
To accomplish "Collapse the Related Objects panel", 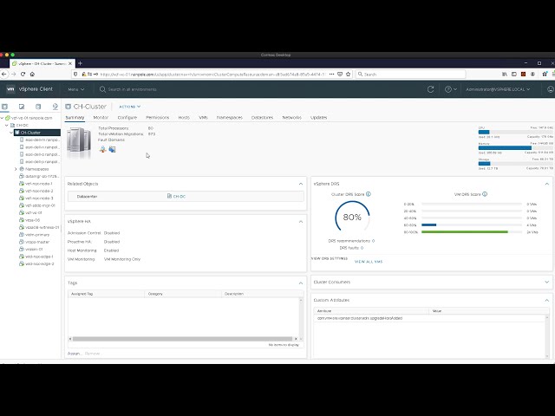I will point(301,184).
